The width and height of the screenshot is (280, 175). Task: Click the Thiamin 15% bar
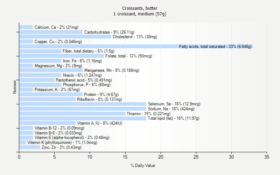point(72,113)
